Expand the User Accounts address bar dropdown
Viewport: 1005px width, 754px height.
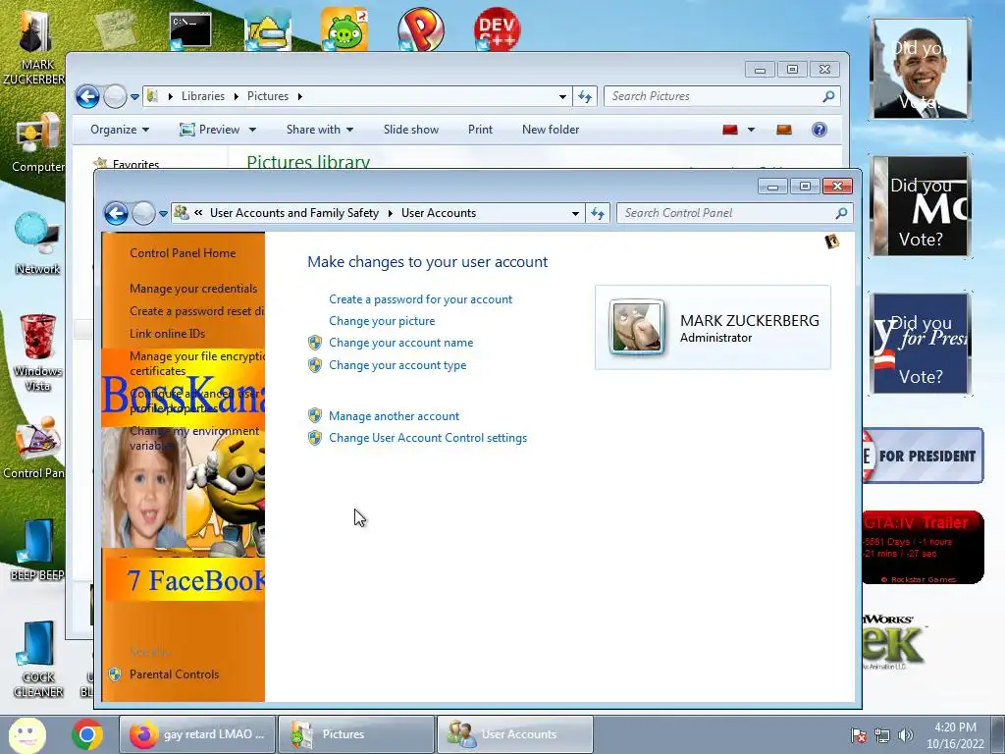(x=575, y=213)
